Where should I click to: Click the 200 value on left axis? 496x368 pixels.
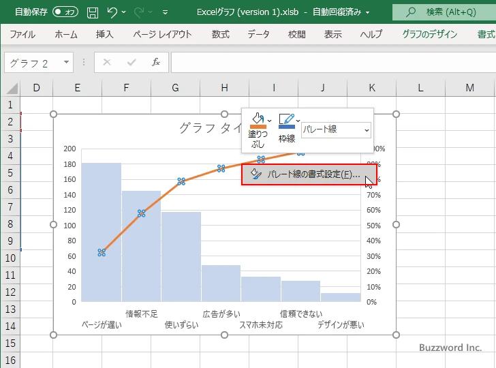[69, 149]
